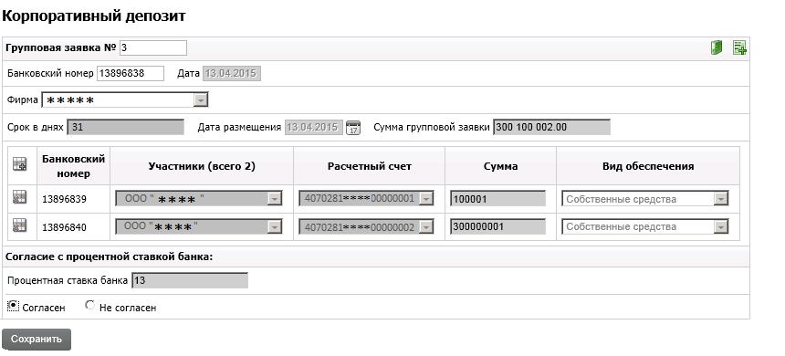This screenshot has height=356, width=785.
Task: Click add participant row icon in table header
Action: [19, 164]
